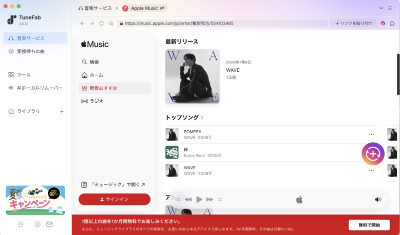Image resolution: width=400 pixels, height=235 pixels.
Task: Click WAVE album title in 最新リリース
Action: pyautogui.click(x=232, y=70)
